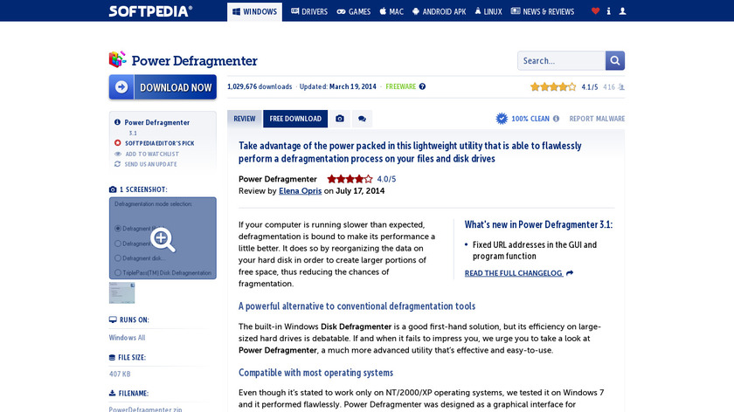Image resolution: width=734 pixels, height=412 pixels.
Task: Click the Runs On monitor icon
Action: [113, 319]
